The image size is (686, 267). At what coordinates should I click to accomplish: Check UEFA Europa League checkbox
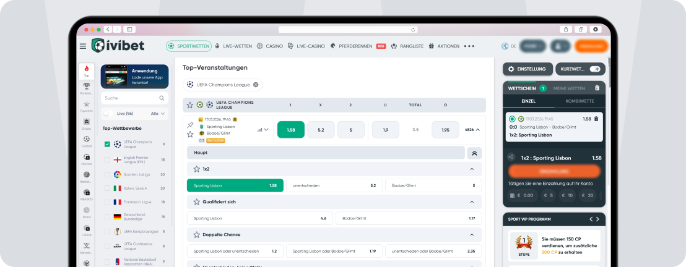(x=107, y=232)
